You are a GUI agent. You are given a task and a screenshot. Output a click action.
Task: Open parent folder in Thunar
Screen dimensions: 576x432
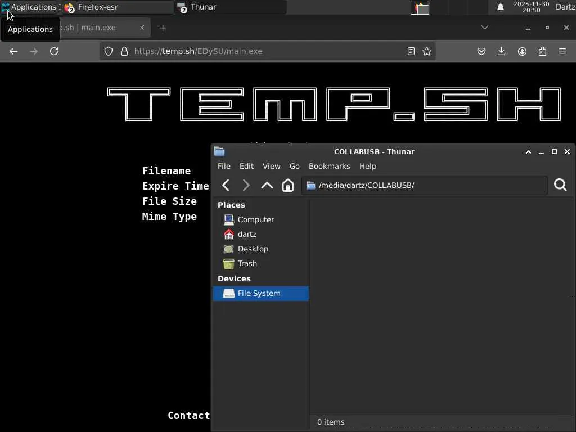(x=267, y=185)
